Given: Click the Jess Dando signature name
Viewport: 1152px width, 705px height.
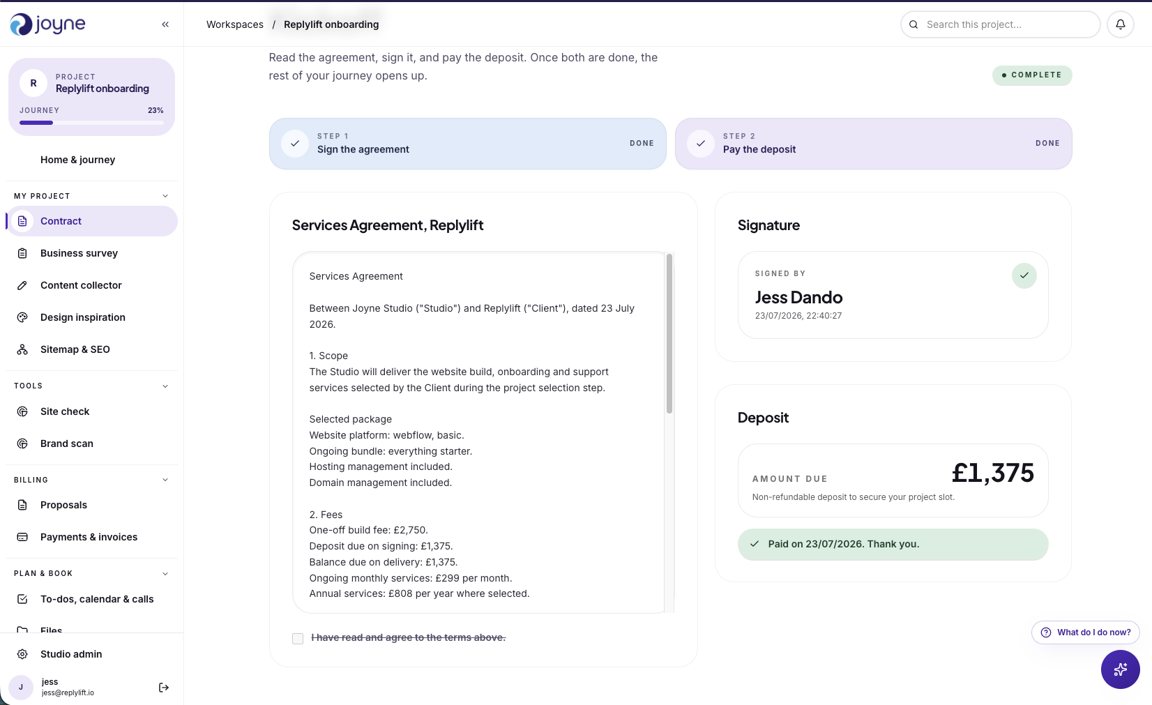Looking at the screenshot, I should (799, 298).
